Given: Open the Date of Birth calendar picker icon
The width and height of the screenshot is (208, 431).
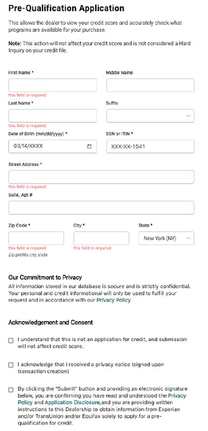Looking at the screenshot, I should point(89,147).
